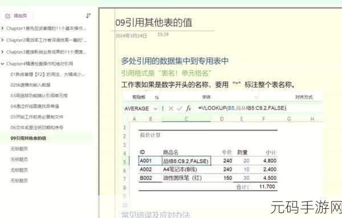Click the unit price cell 150
The height and width of the screenshot is (218, 342).
click(x=227, y=178)
